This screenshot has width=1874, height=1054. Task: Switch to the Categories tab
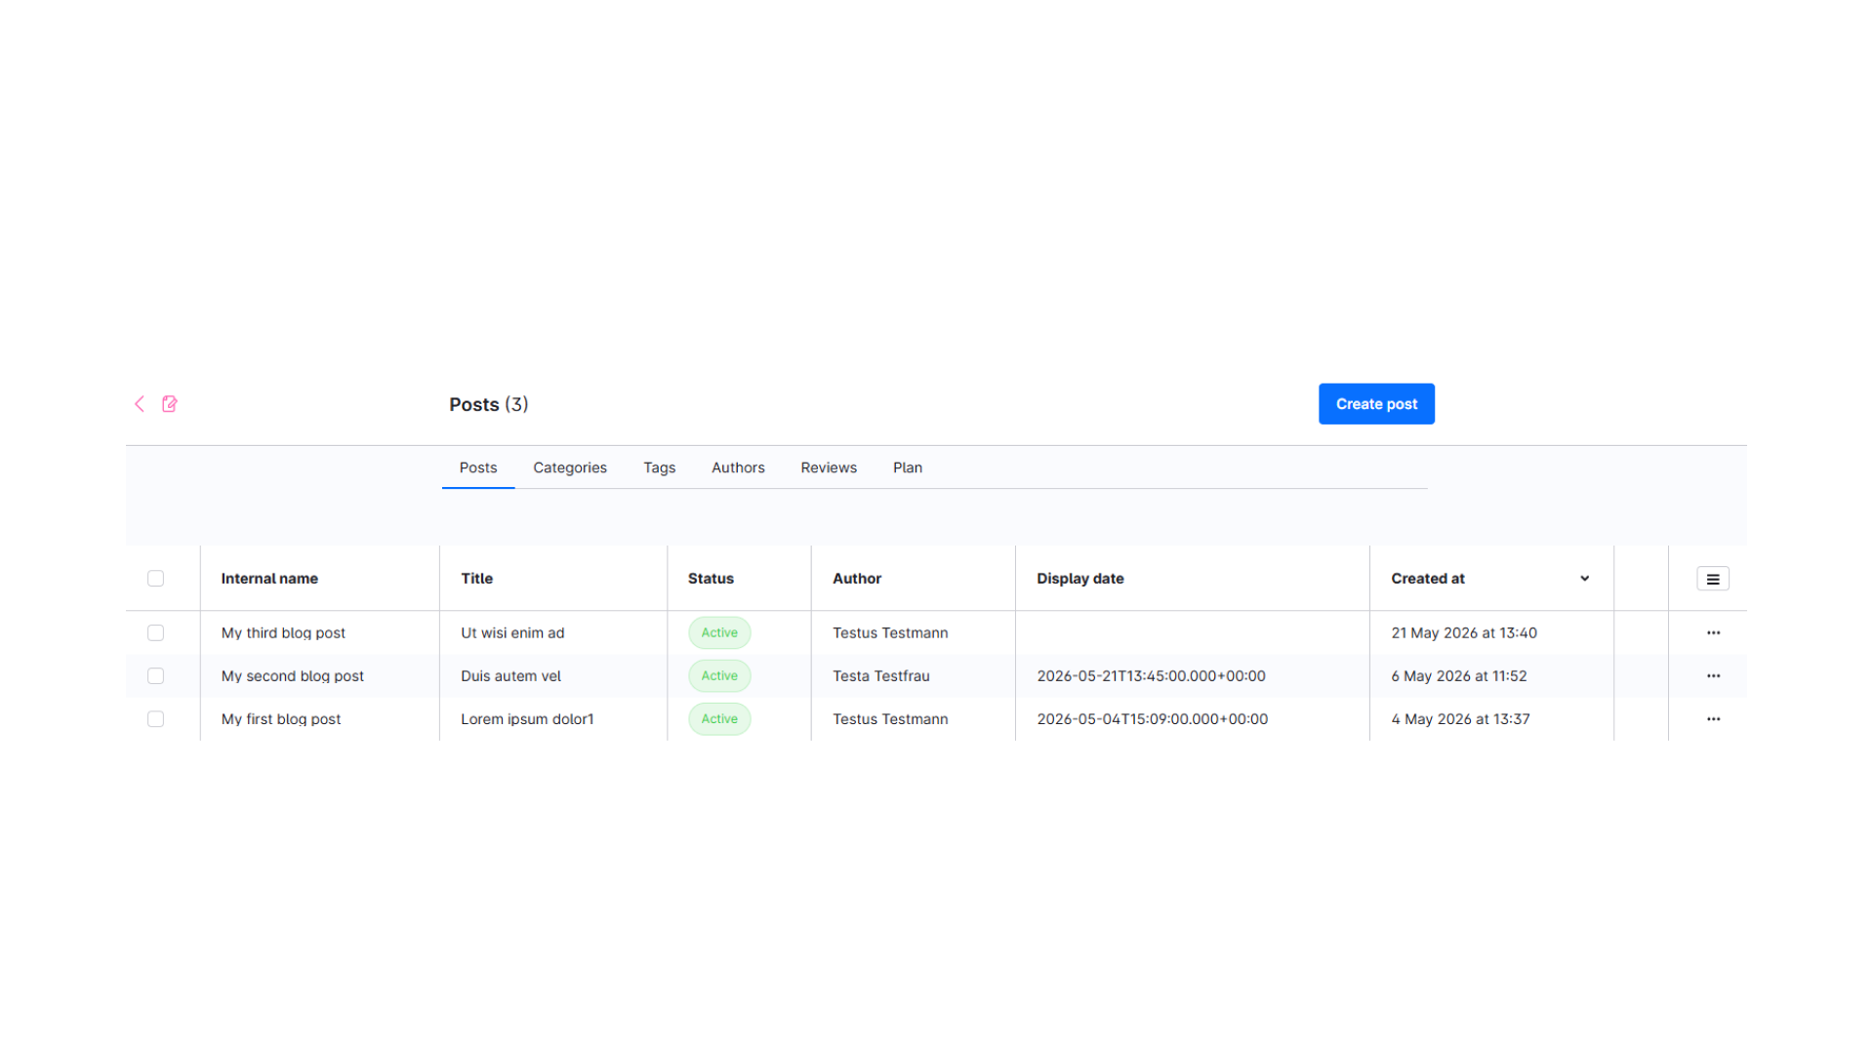[x=570, y=467]
